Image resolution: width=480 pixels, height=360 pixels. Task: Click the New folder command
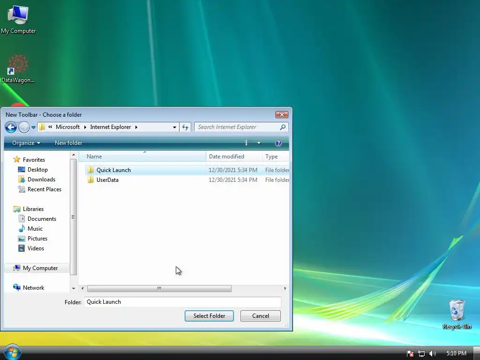(68, 143)
